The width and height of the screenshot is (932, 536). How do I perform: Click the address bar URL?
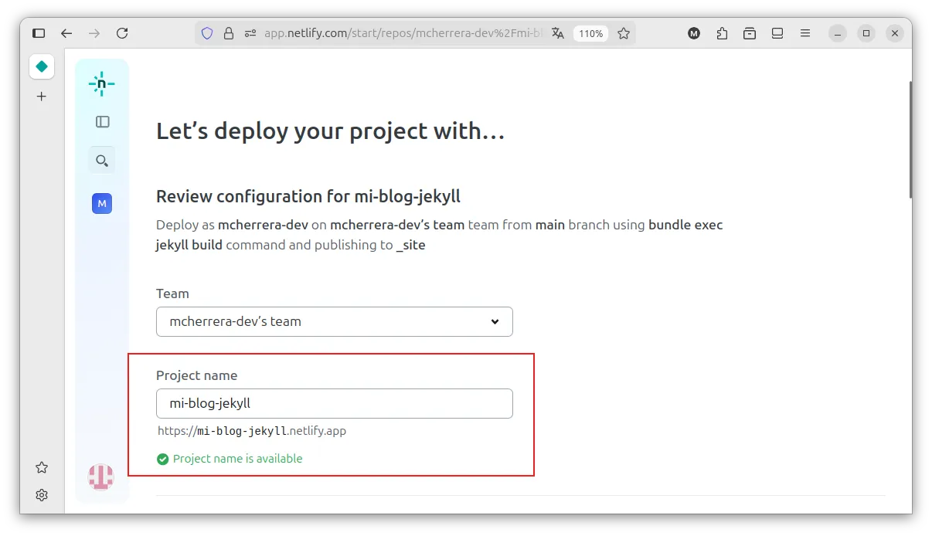pos(402,33)
